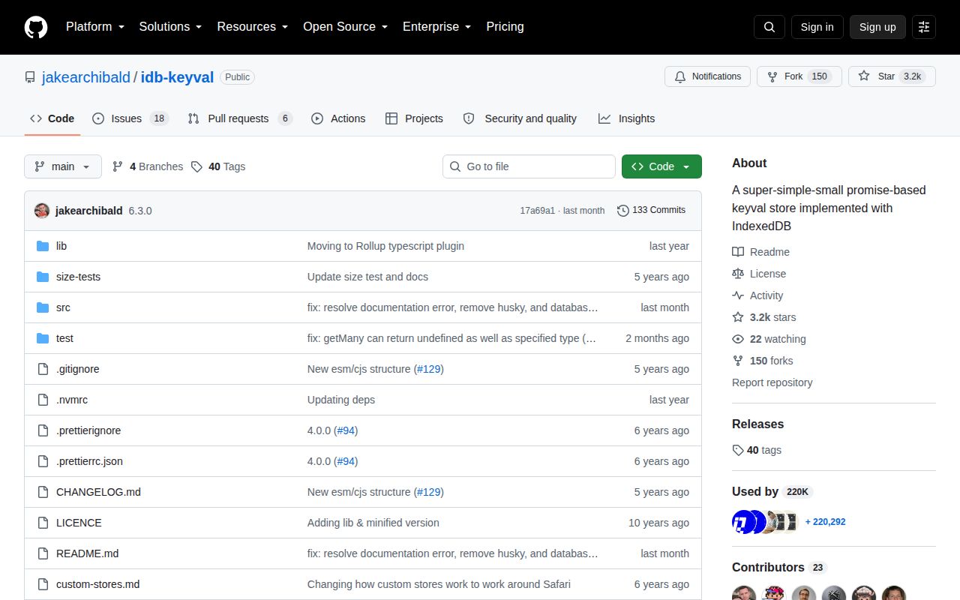Switch to the Insights tab
Screen dimensions: 960x600
pyautogui.click(x=626, y=118)
